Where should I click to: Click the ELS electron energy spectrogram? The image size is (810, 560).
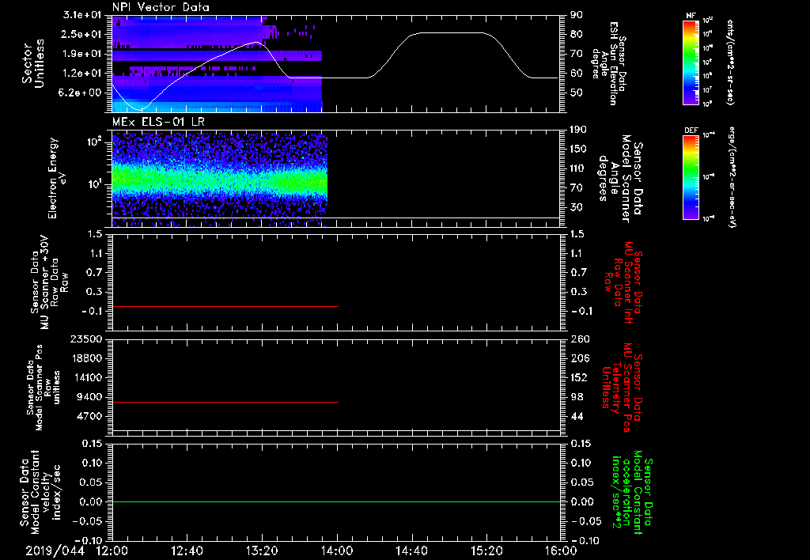click(x=220, y=180)
